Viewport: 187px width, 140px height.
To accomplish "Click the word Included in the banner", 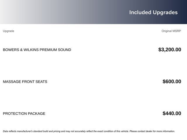I will [140, 12].
